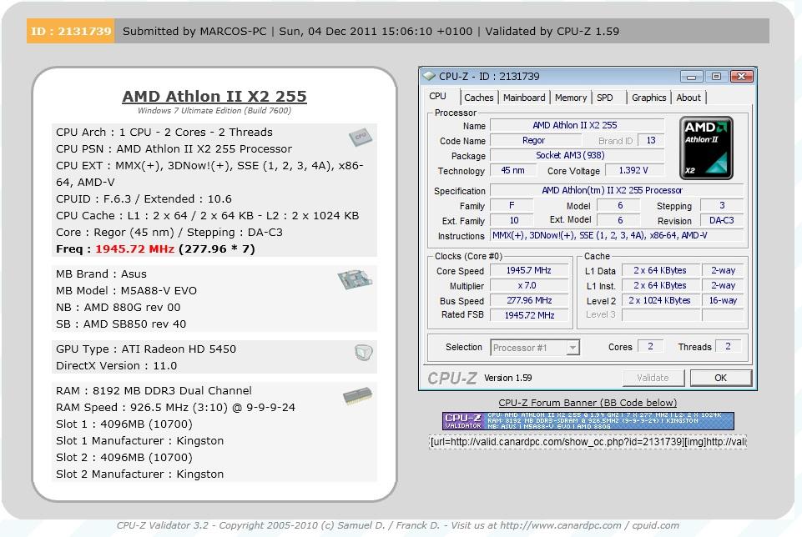Click the MB Model : M5A88-V EVO line
This screenshot has height=537, width=802.
coord(126,291)
